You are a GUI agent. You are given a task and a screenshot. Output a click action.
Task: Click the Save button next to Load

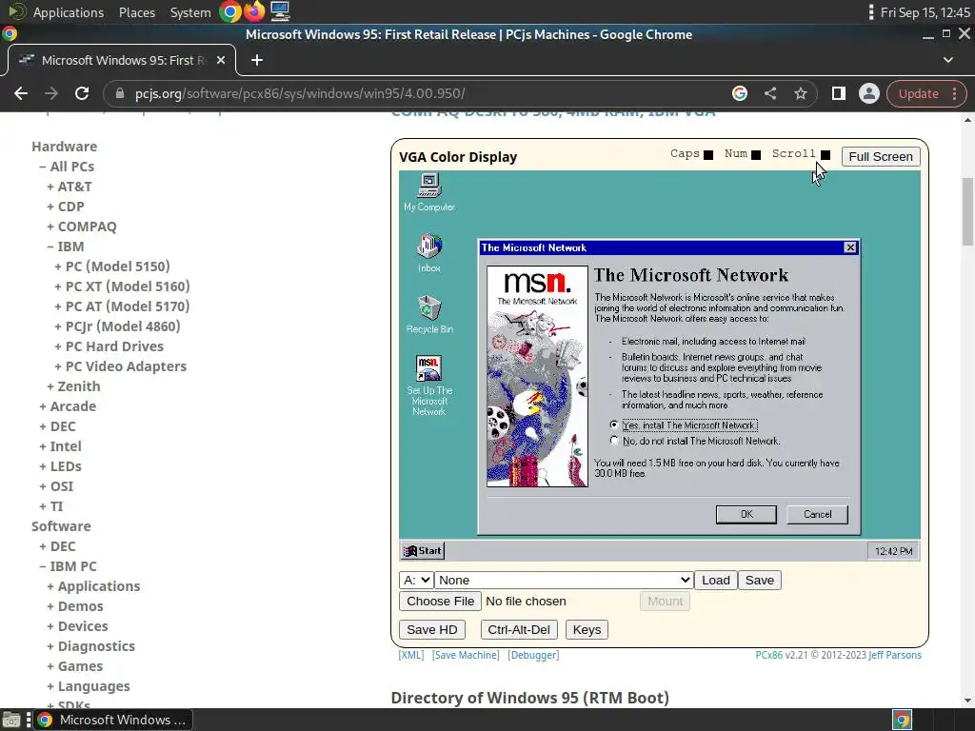coord(759,580)
